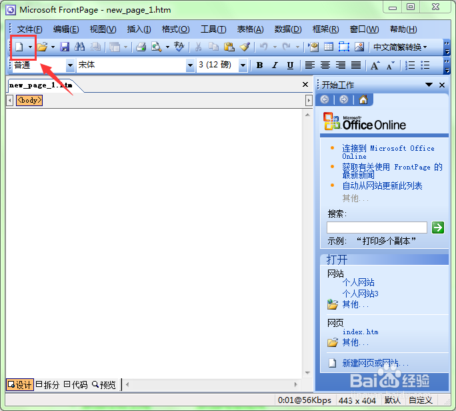
Task: Click the search text field under 搜索
Action: coord(377,228)
